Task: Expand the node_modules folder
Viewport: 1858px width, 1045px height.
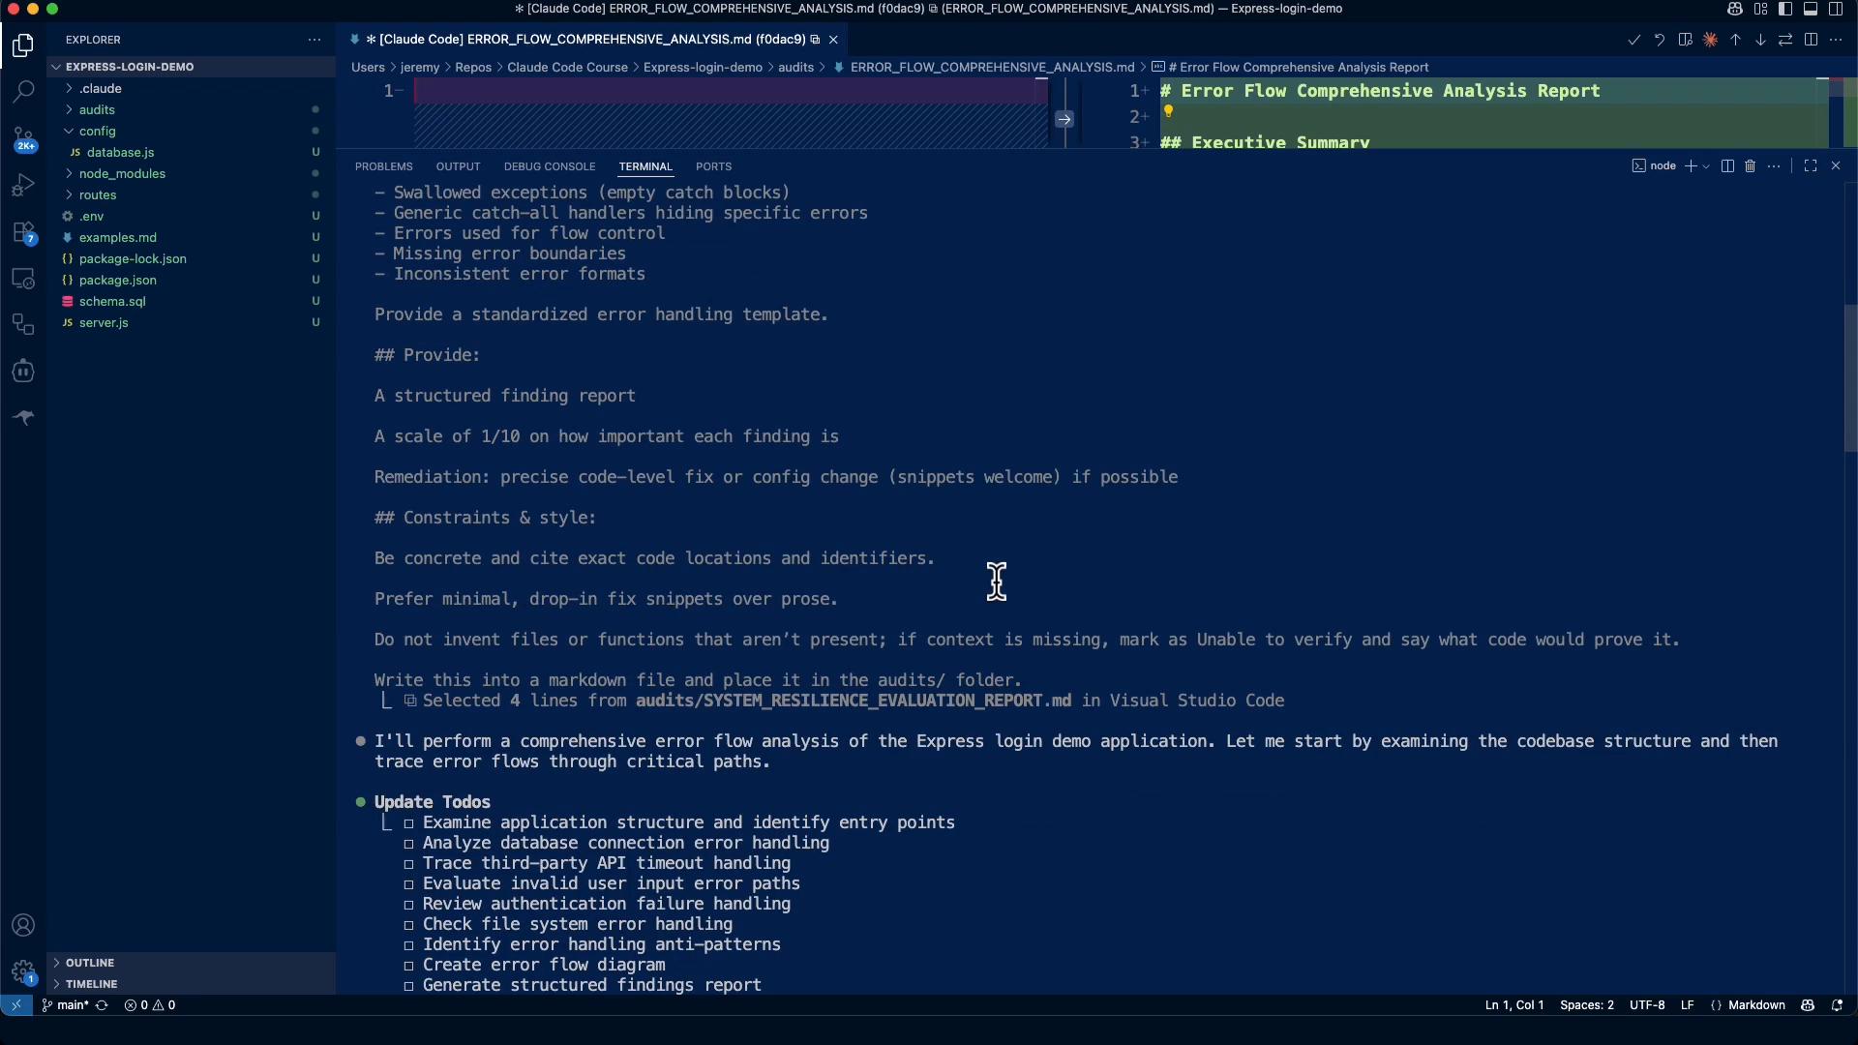Action: coord(191,173)
